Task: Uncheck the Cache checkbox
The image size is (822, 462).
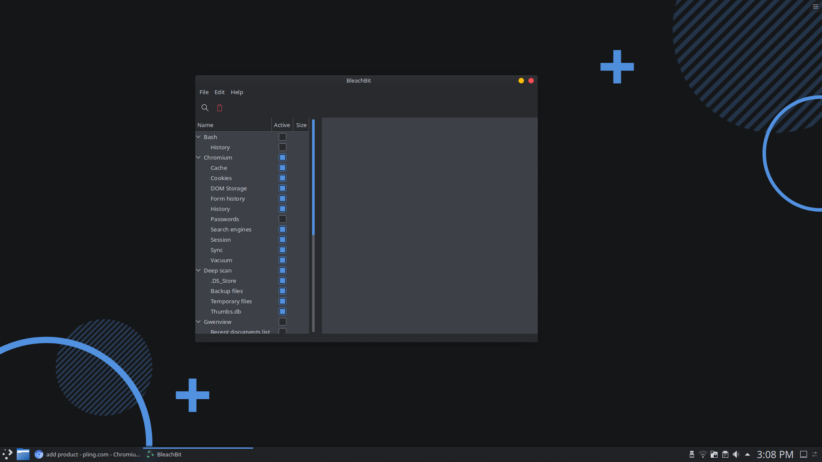Action: [283, 168]
